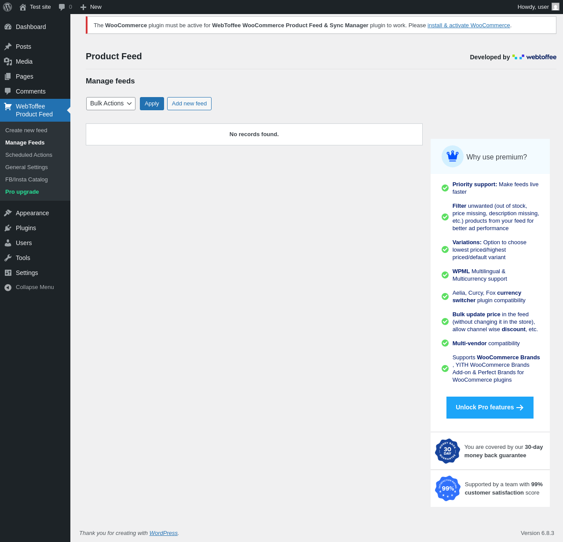Open the Dashboard menu
The image size is (563, 542).
(35, 27)
